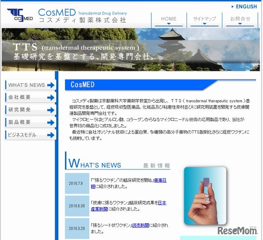Click the down triangle under サイトマップ

tap(204, 24)
